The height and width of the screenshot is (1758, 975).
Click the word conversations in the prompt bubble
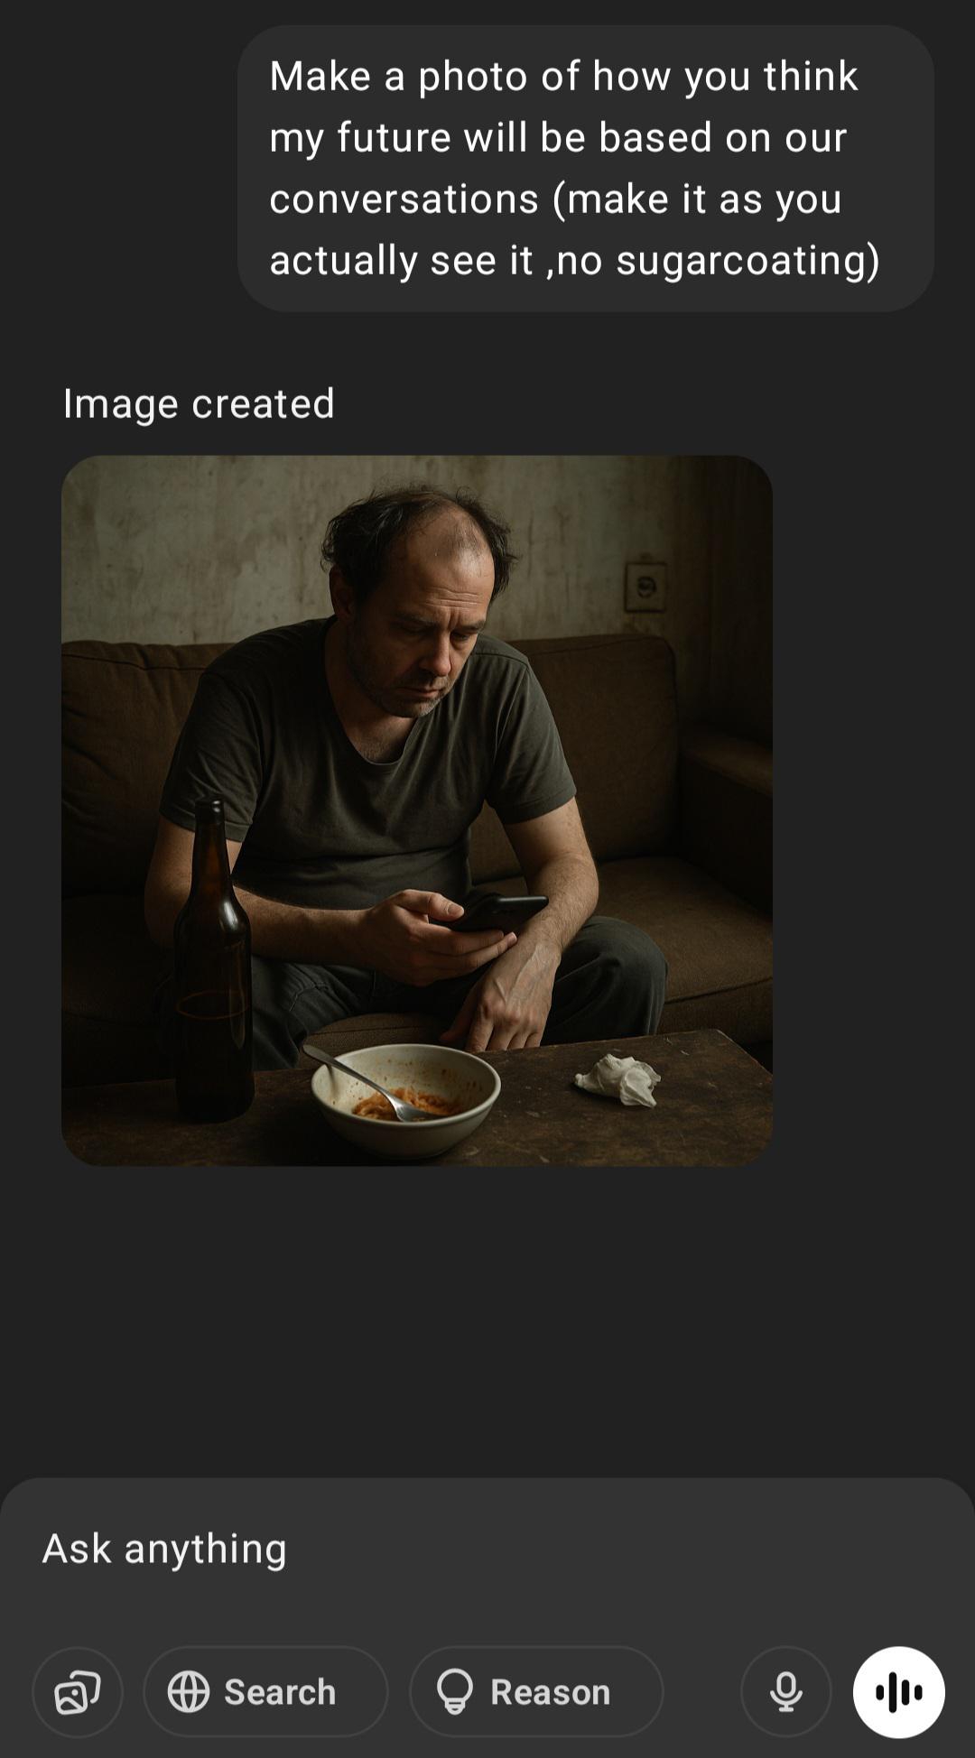404,199
